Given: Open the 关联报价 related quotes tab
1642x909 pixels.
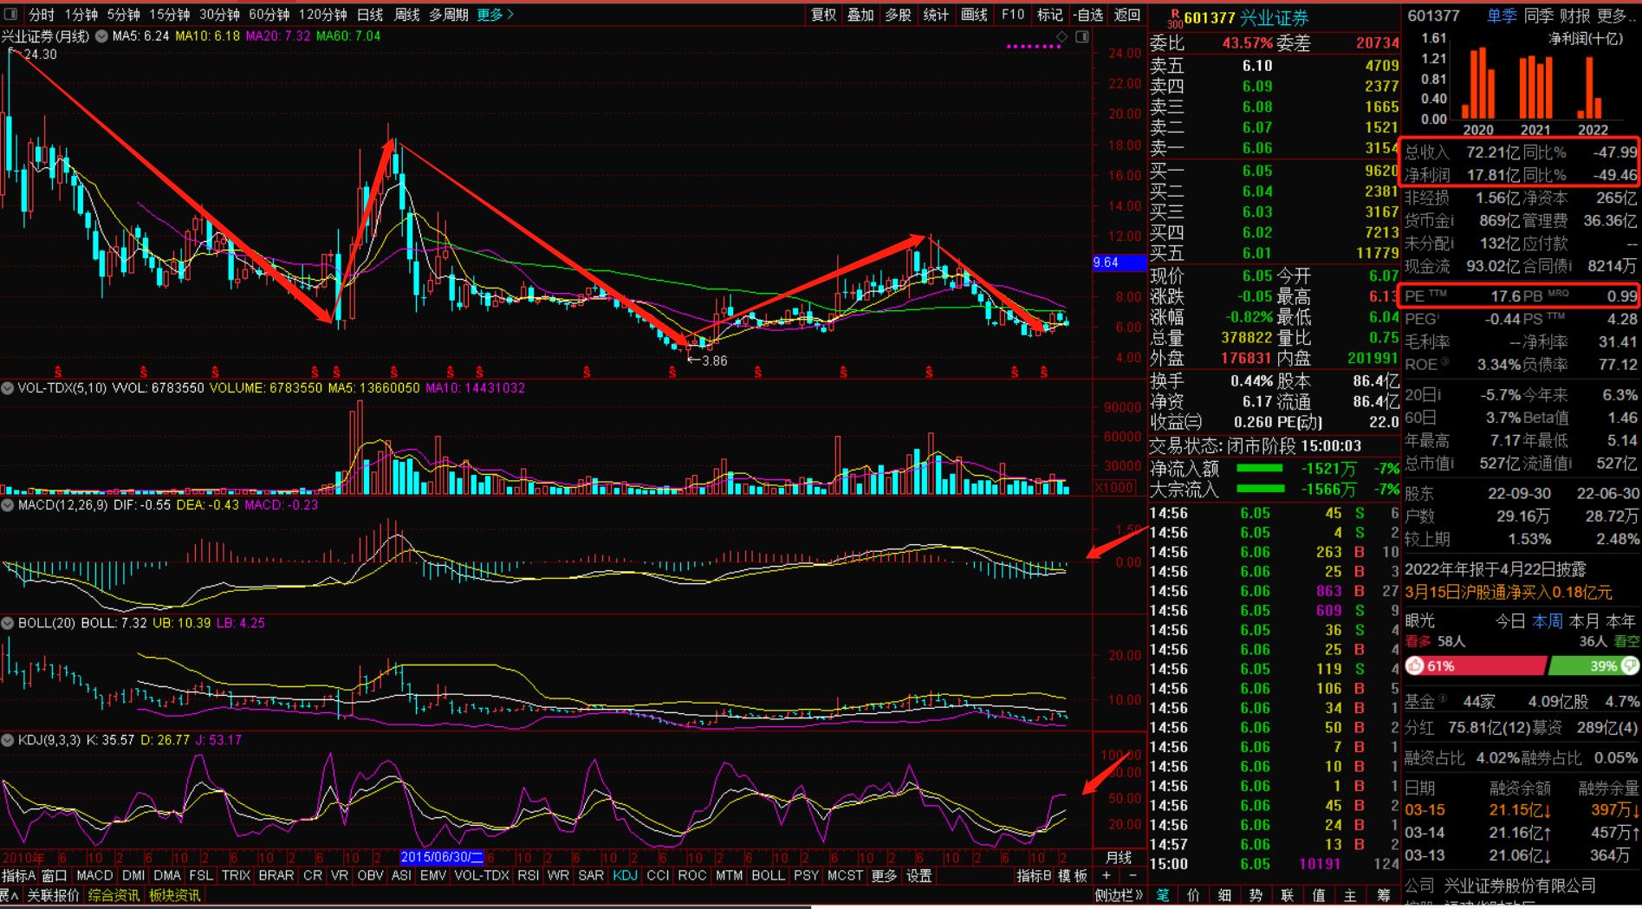Looking at the screenshot, I should click(54, 895).
